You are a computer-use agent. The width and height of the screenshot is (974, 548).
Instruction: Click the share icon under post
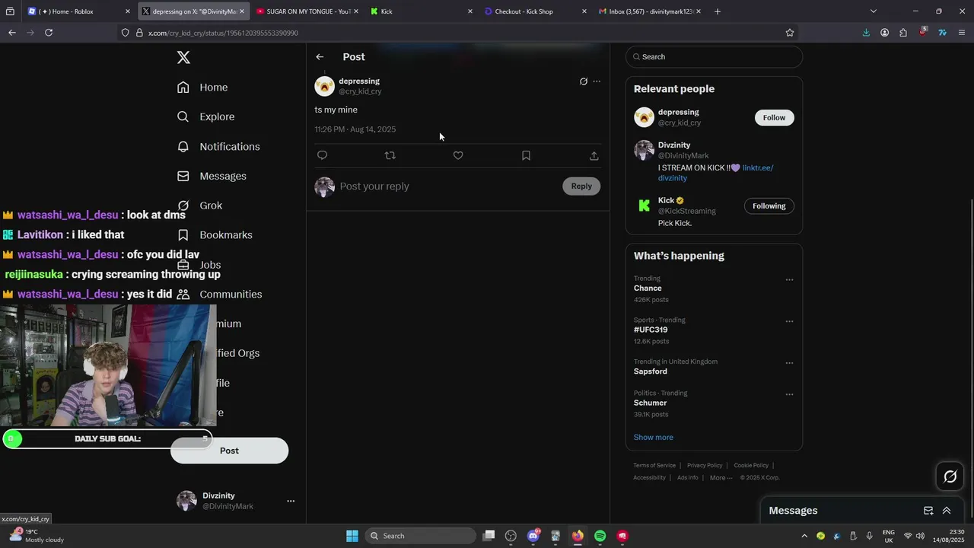click(x=594, y=155)
